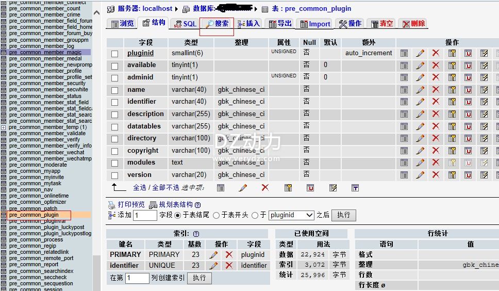Open the 导出 tab

point(280,24)
